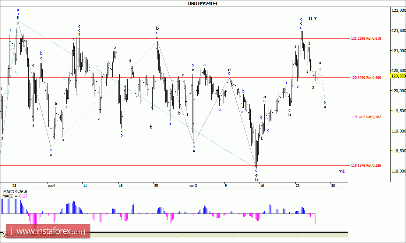Click the 121,500 price axis value
The image size is (406, 243).
(x=399, y=30)
